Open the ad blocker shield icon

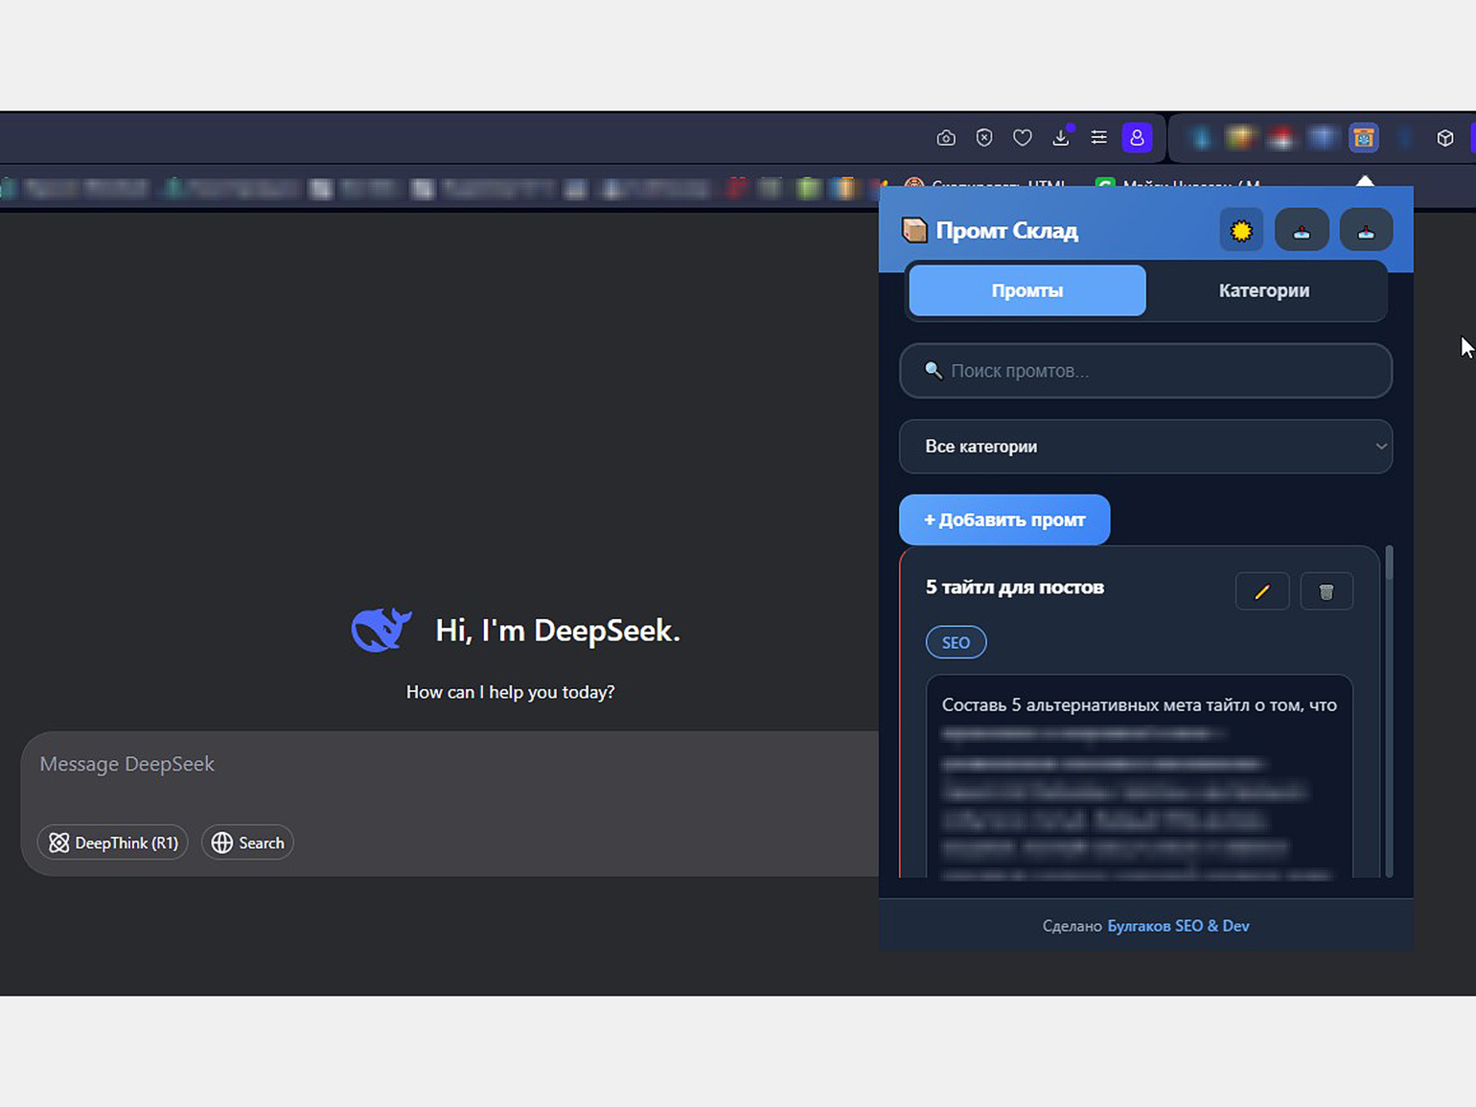tap(984, 138)
